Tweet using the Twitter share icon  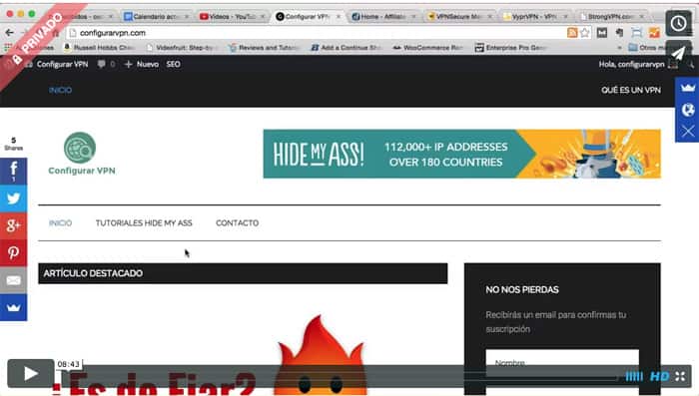click(13, 198)
